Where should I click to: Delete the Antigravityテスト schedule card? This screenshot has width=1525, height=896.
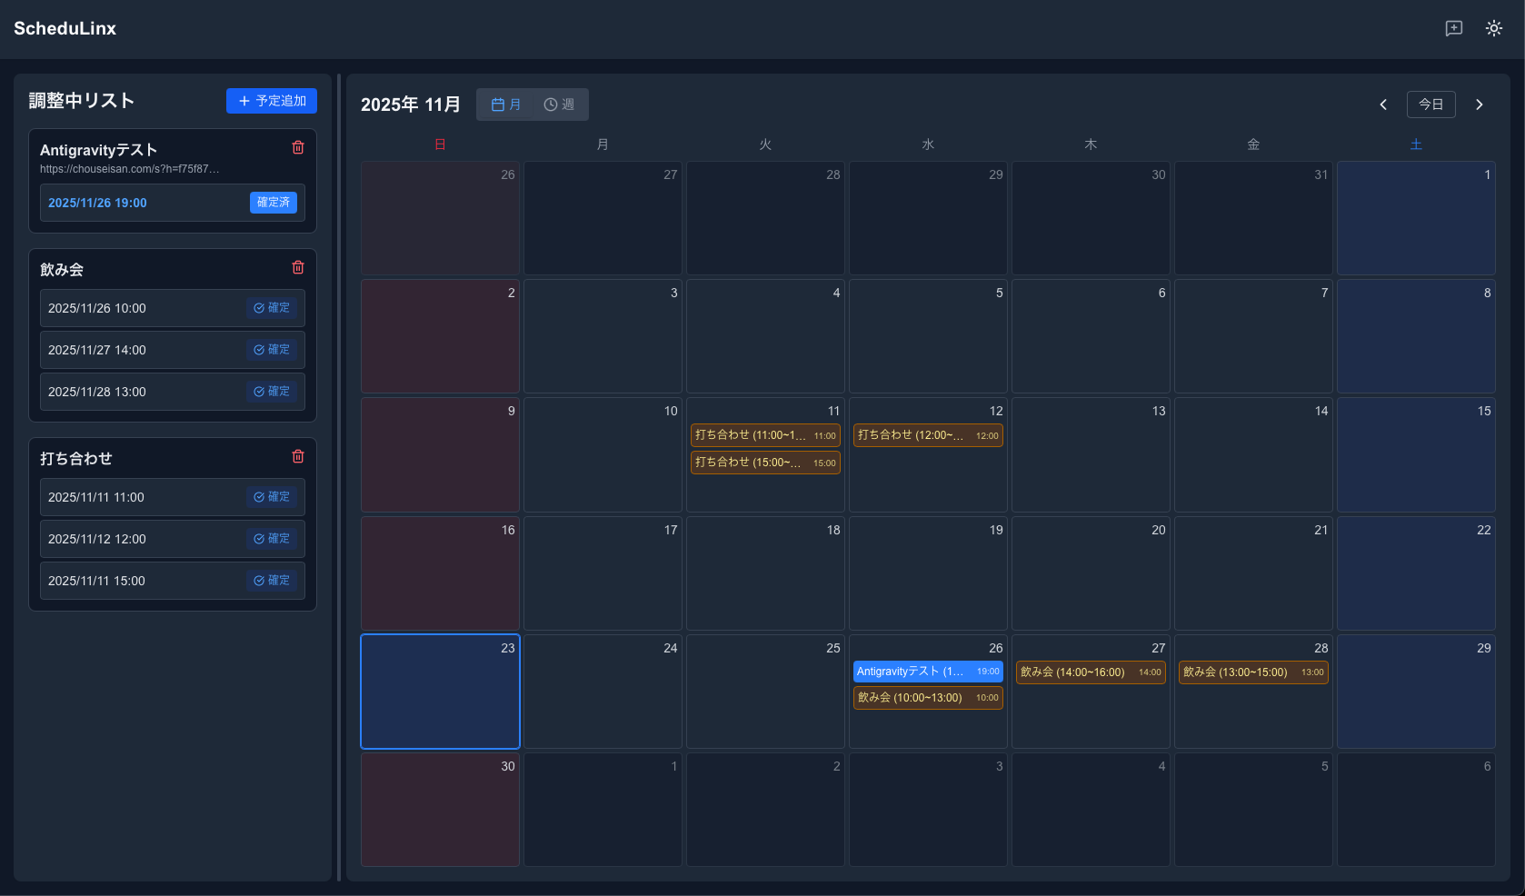298,147
